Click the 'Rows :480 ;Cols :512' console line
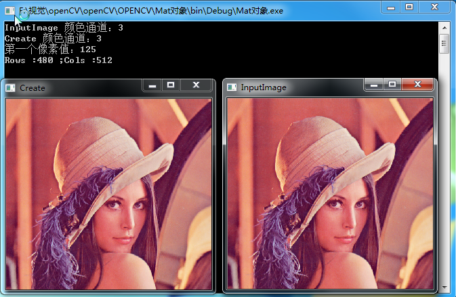Viewport: 456px width, 297px height. point(58,60)
